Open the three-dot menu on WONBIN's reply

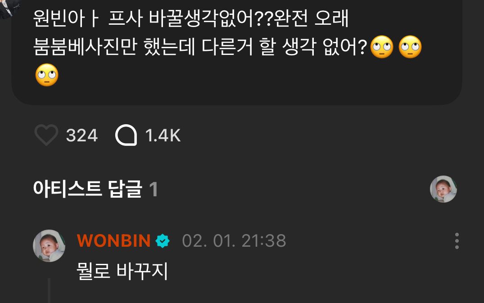click(x=457, y=241)
